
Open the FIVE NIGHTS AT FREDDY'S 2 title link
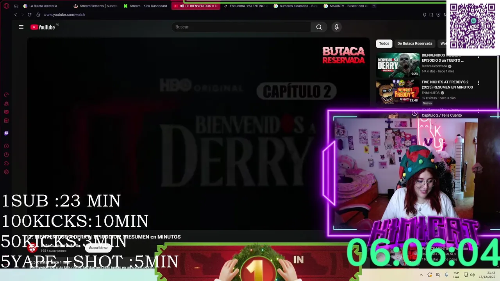click(447, 85)
